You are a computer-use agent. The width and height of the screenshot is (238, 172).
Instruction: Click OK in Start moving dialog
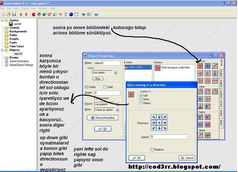tap(137, 158)
